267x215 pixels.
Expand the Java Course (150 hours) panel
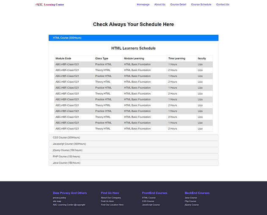[134, 163]
